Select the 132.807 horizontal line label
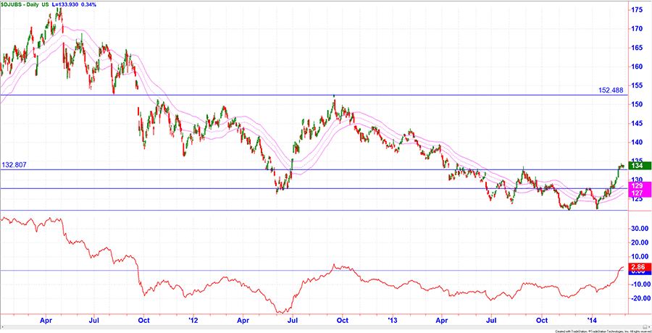 (15, 164)
